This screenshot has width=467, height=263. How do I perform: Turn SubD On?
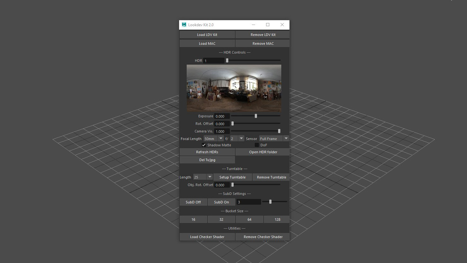tap(221, 202)
